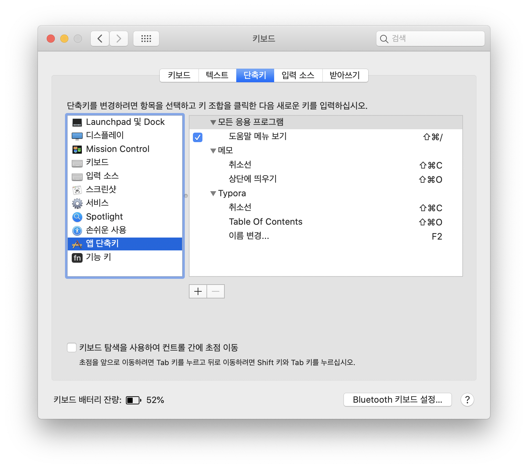The image size is (528, 469).
Task: Open help with the question mark button
Action: (x=467, y=400)
